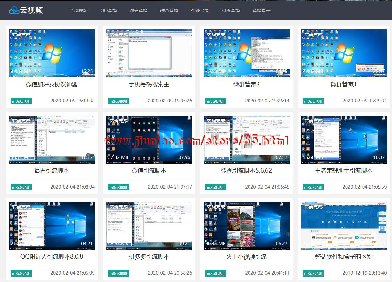Screen dimensions: 392x282
Task: Open the 企业名录 menu item
Action: point(200,11)
